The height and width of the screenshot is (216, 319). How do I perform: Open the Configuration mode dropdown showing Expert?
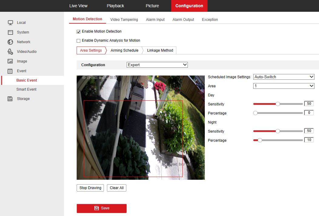157,65
